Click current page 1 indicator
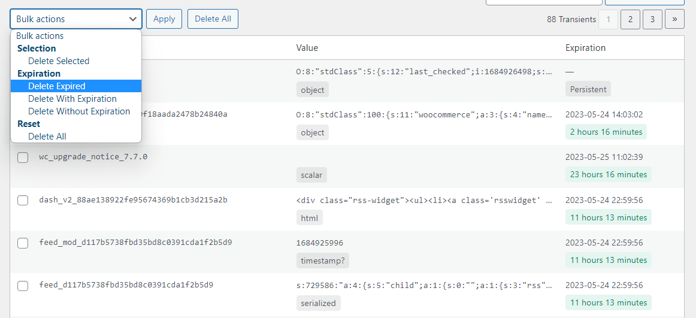This screenshot has height=318, width=696. point(608,20)
